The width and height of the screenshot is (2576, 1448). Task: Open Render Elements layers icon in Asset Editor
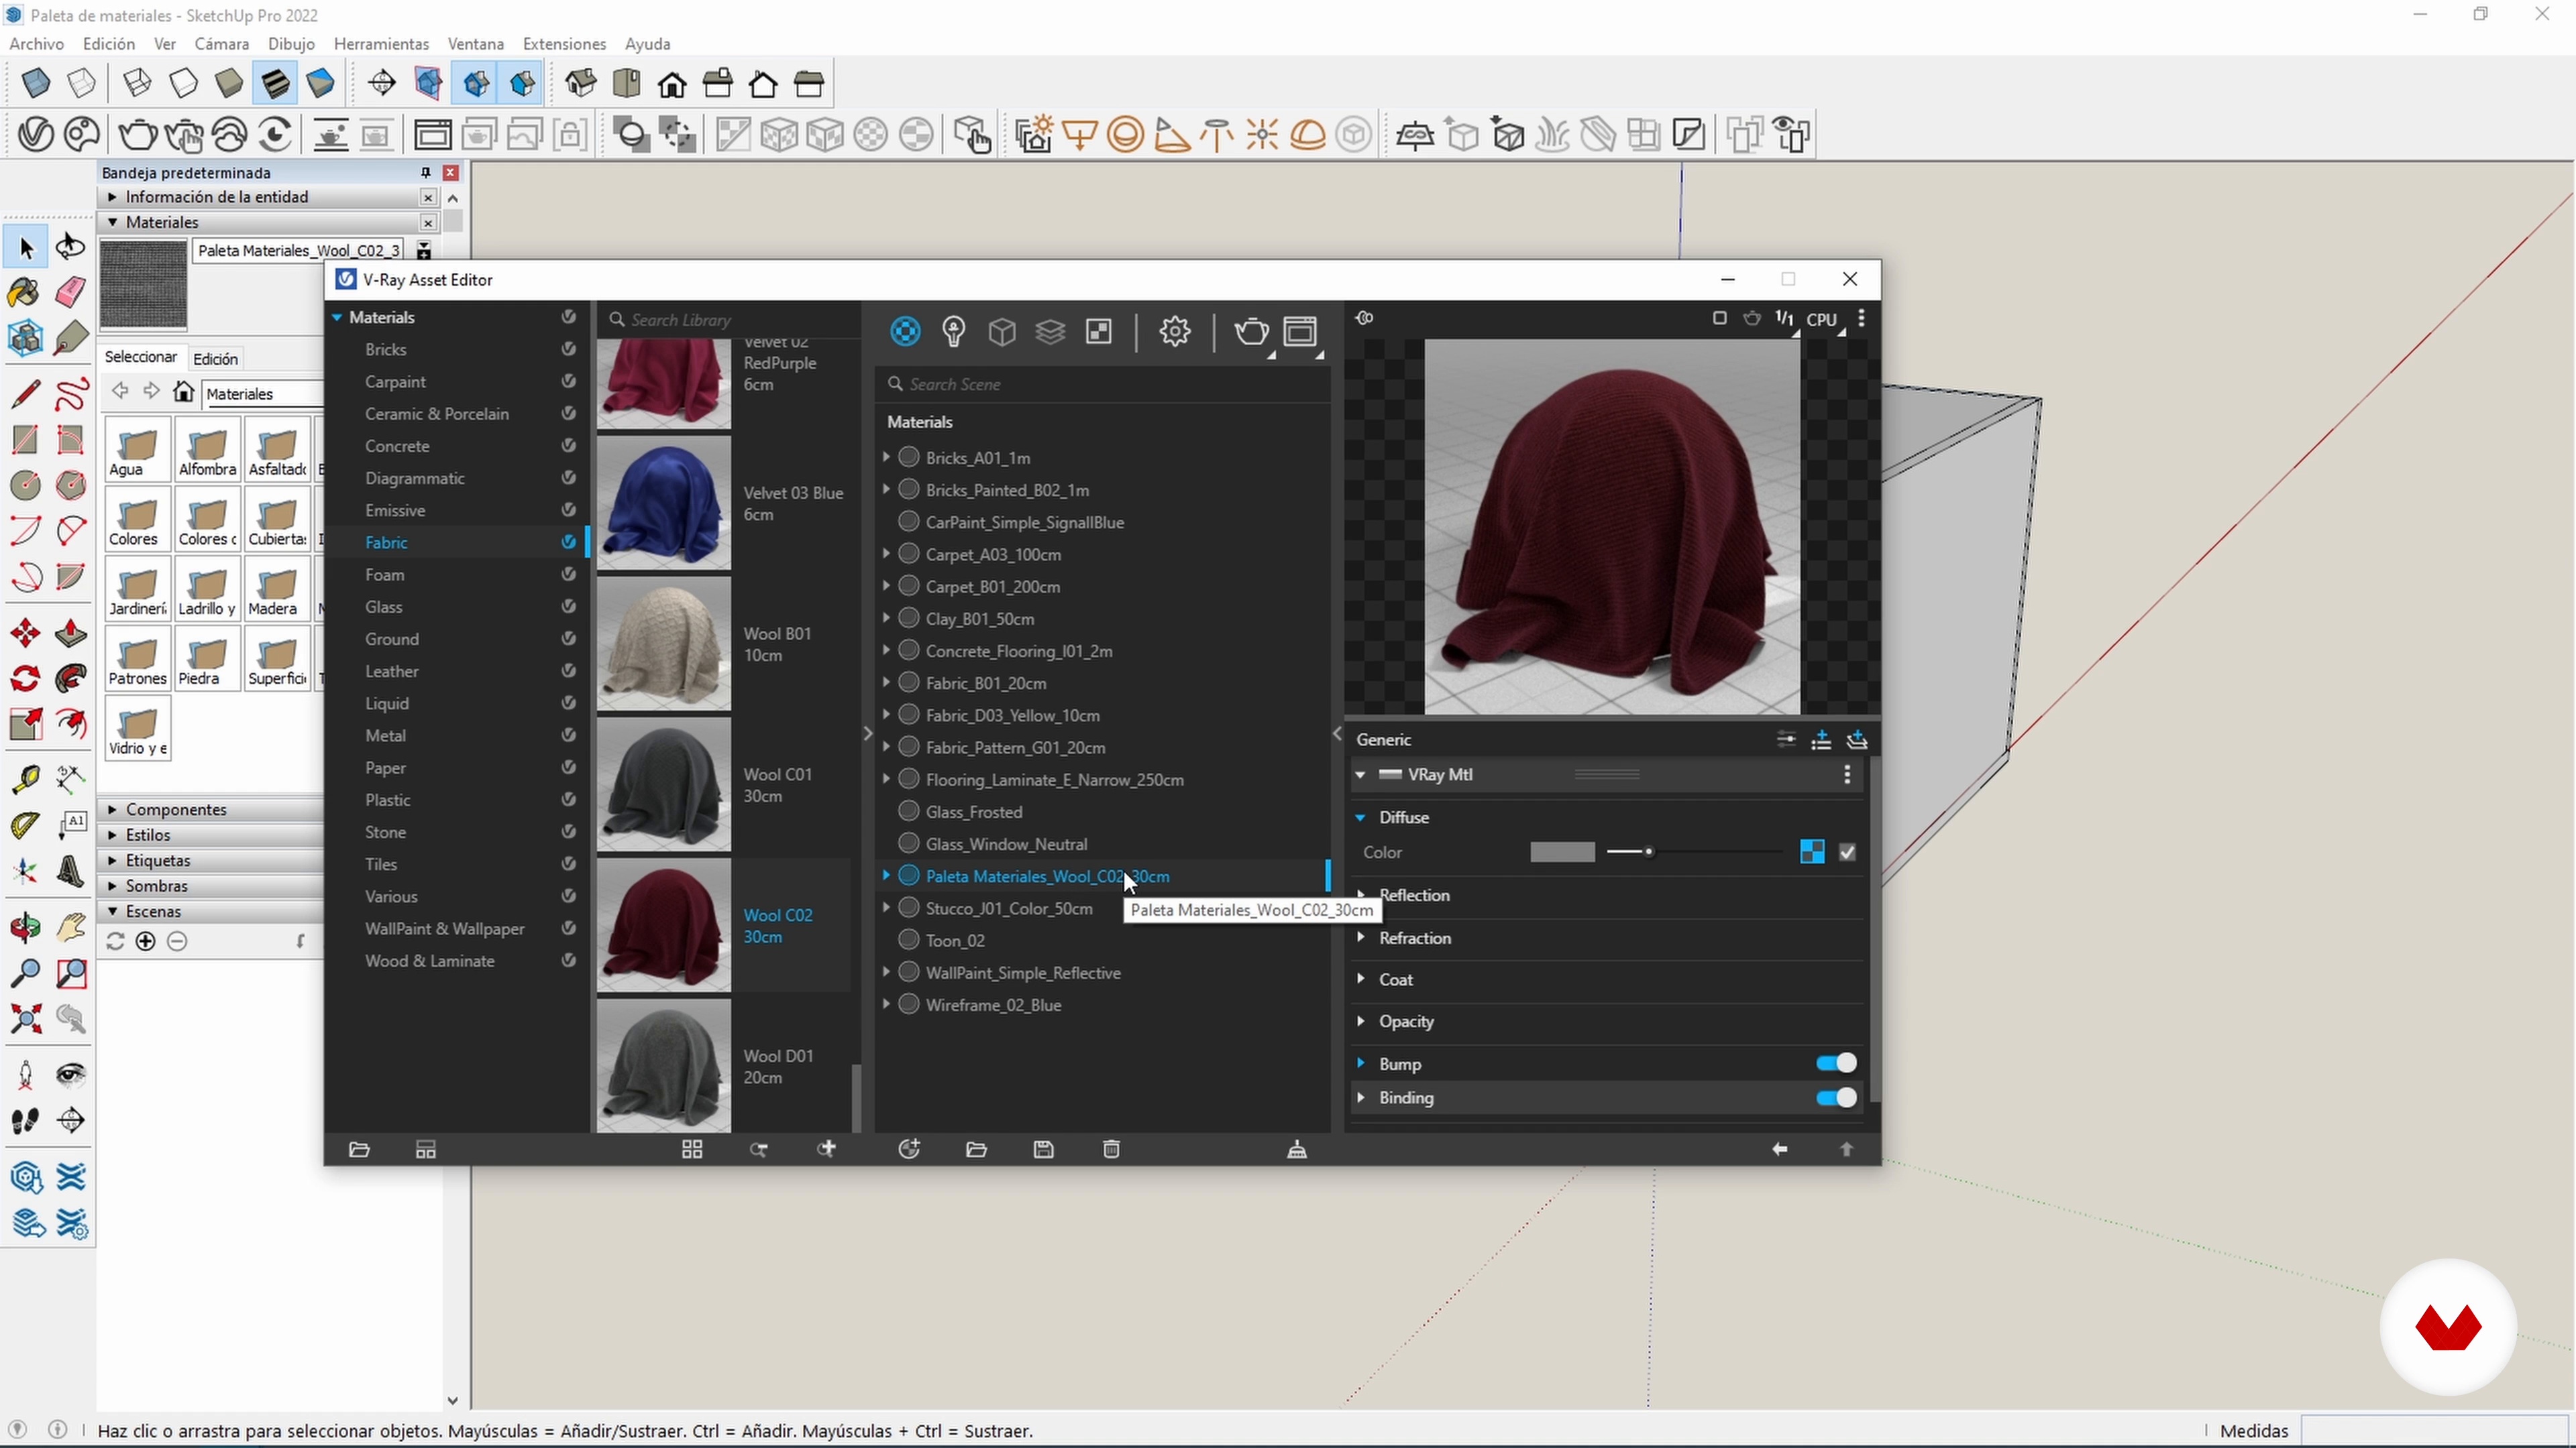pyautogui.click(x=1050, y=332)
